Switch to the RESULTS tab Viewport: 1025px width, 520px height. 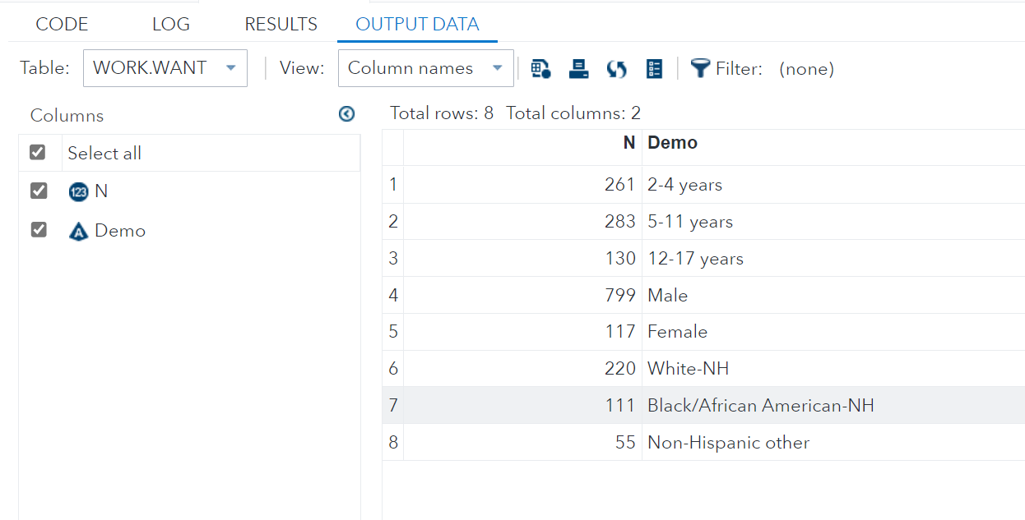[x=281, y=24]
